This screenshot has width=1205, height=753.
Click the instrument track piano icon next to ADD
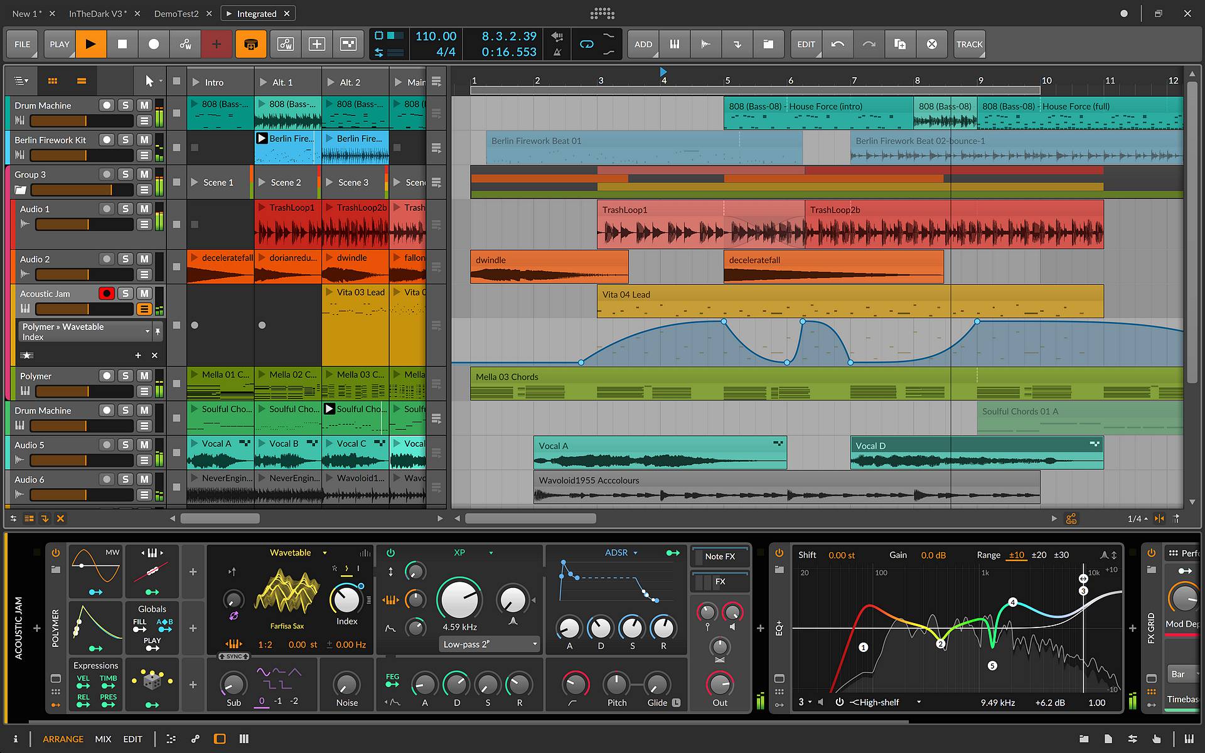click(675, 44)
